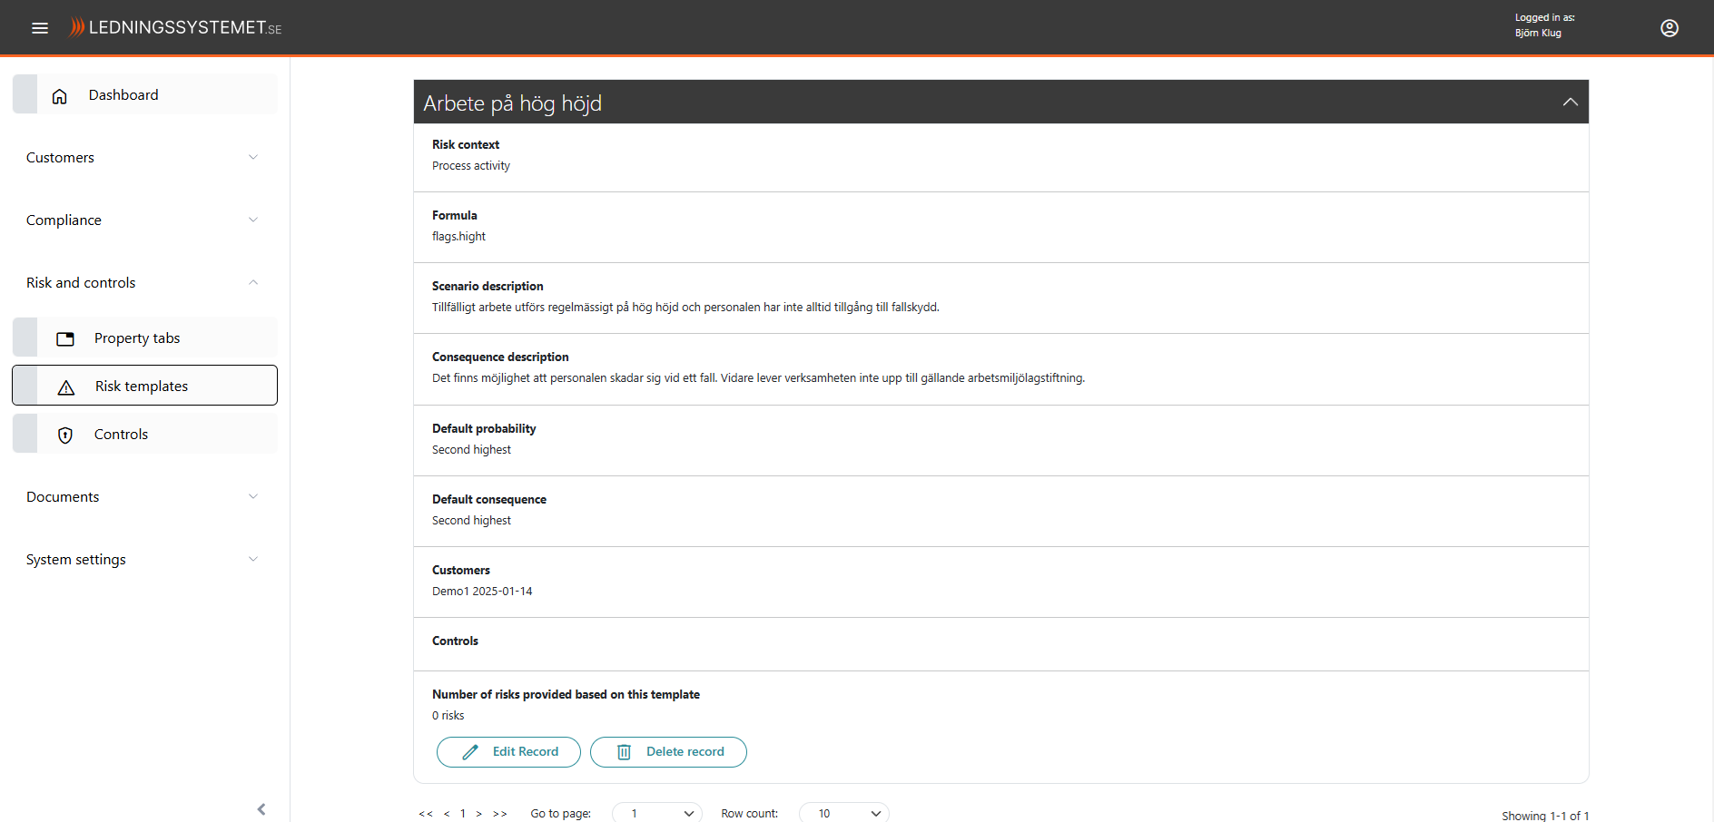Collapse the Risk and controls section
Screen dimensions: 1714x822
[x=253, y=283]
